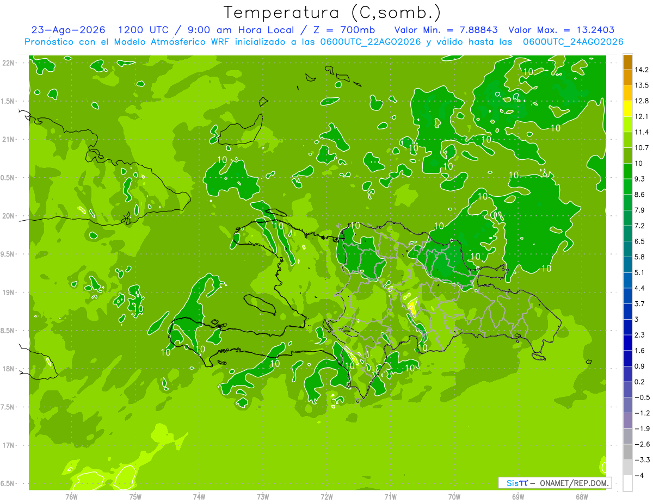653x504 pixels.
Task: Click the colorbar value "8.6"
Action: point(640,194)
